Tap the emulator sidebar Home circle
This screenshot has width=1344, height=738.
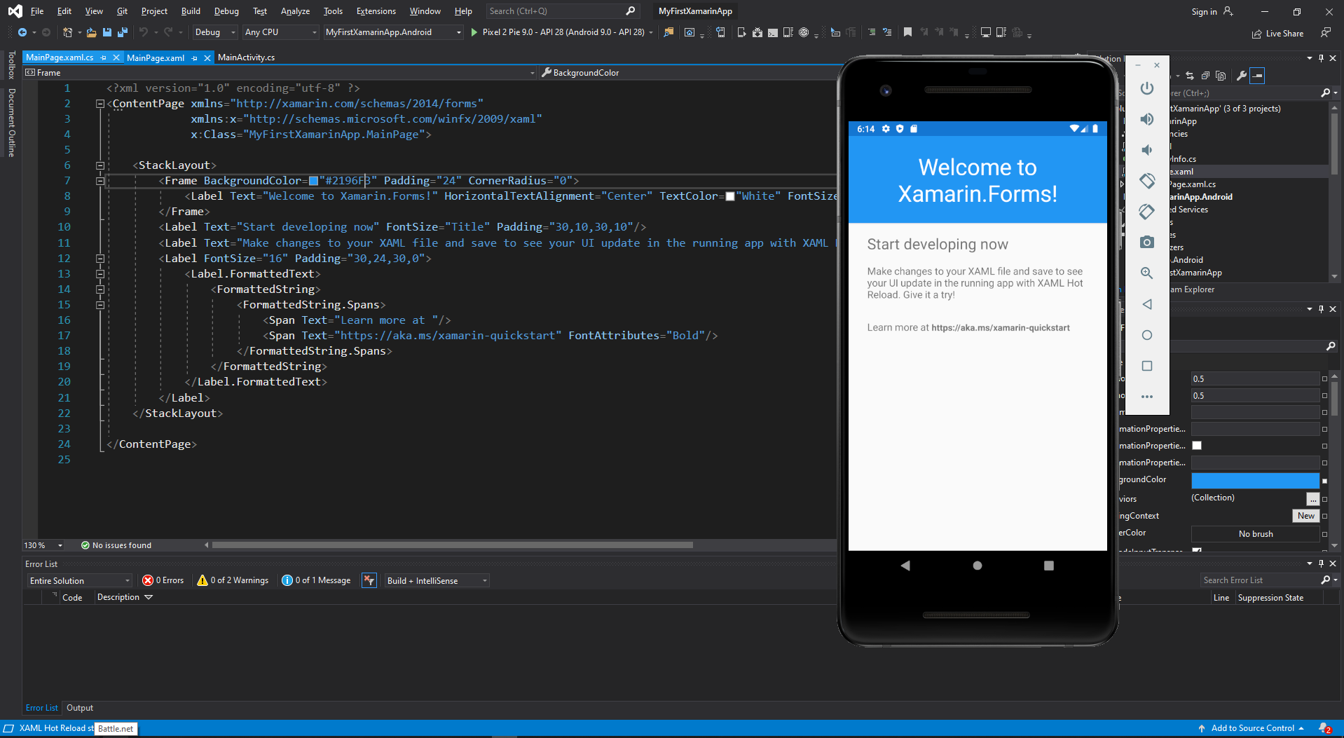point(1146,335)
